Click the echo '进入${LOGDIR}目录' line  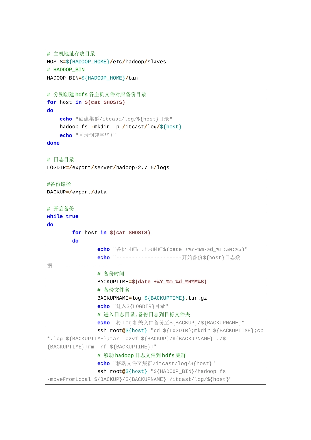pos(133,306)
